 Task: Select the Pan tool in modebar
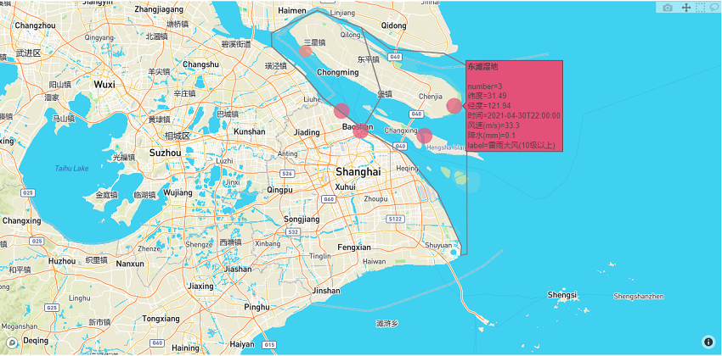(x=686, y=7)
